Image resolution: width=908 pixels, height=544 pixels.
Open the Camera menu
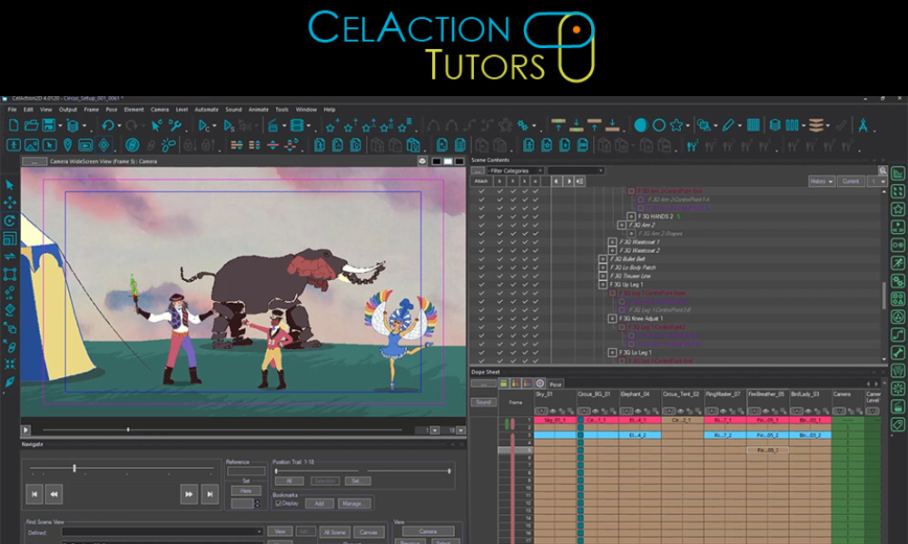tap(160, 110)
